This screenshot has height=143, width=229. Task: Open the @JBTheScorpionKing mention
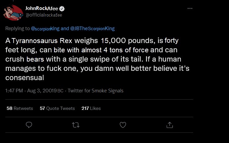92,28
